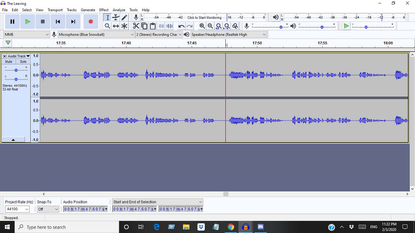Open the Start and End of Selection dropdown
415x233 pixels.
pos(157,202)
